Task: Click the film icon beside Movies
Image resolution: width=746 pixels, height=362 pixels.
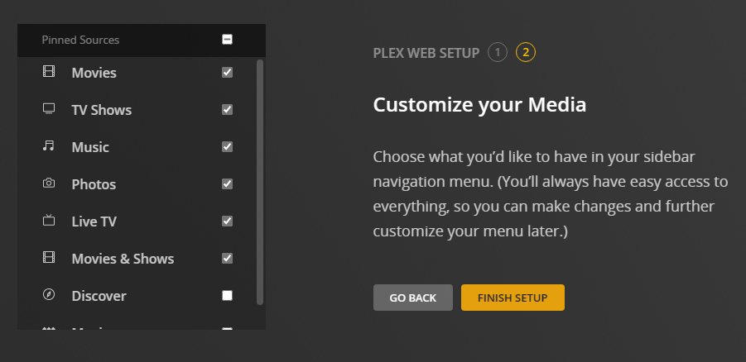Action: coord(48,72)
